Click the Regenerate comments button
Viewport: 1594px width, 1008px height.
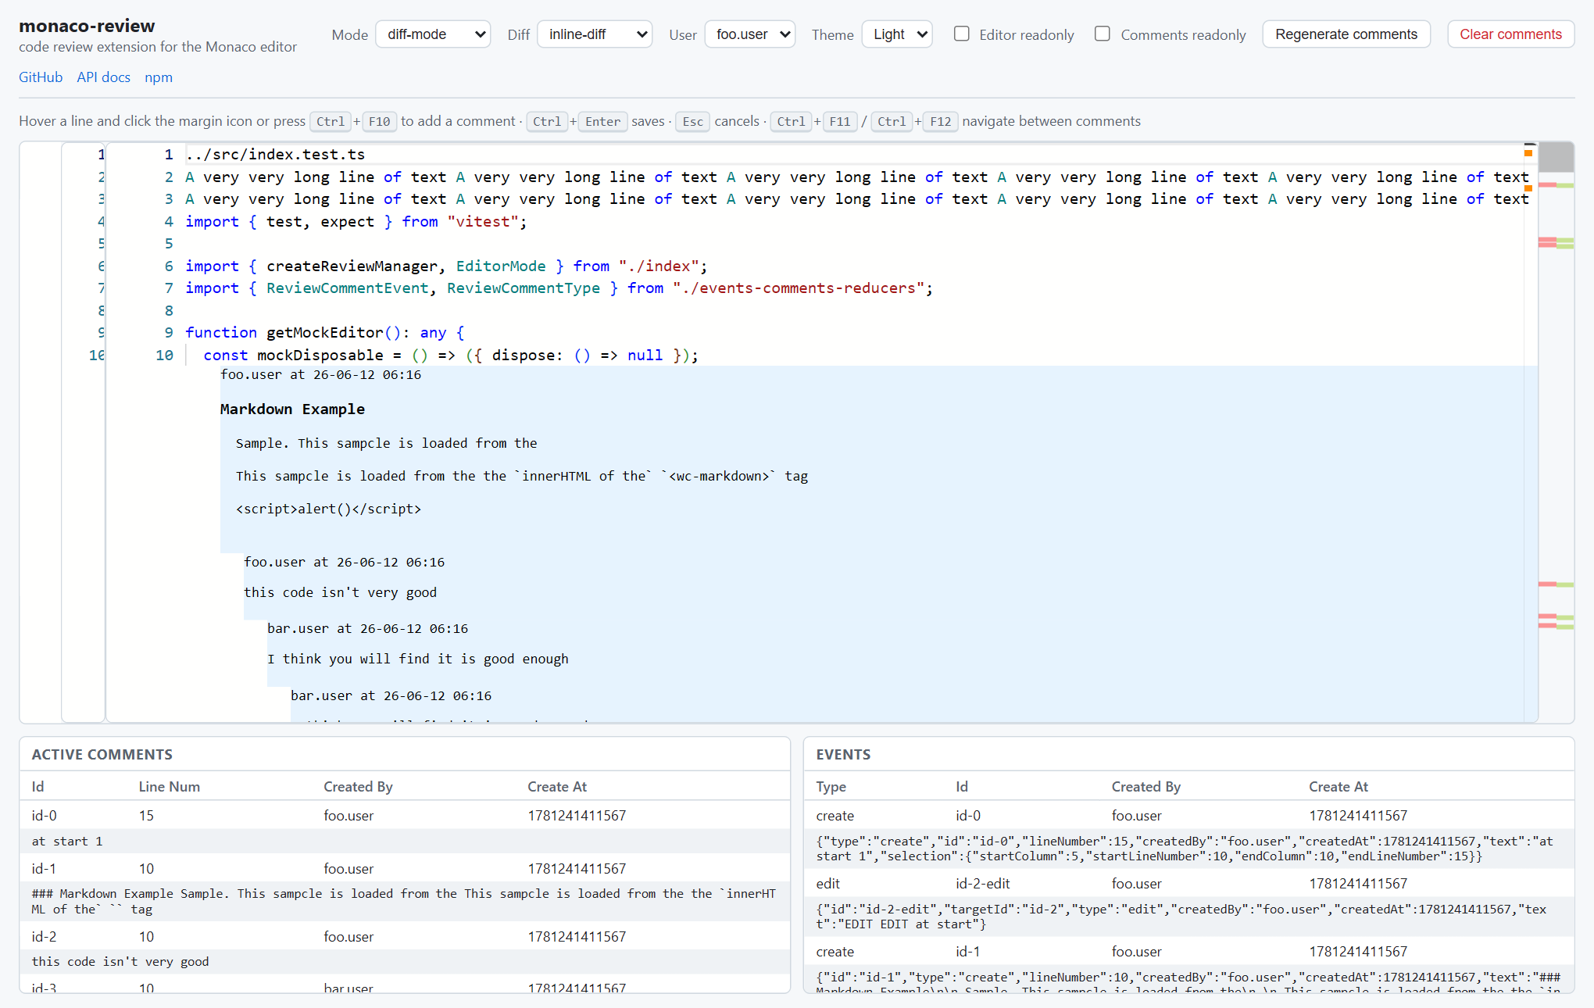1346,34
